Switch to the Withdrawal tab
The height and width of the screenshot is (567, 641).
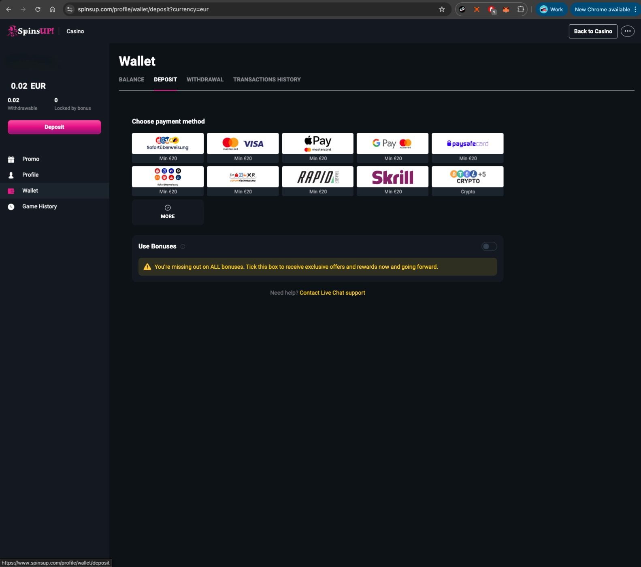205,79
